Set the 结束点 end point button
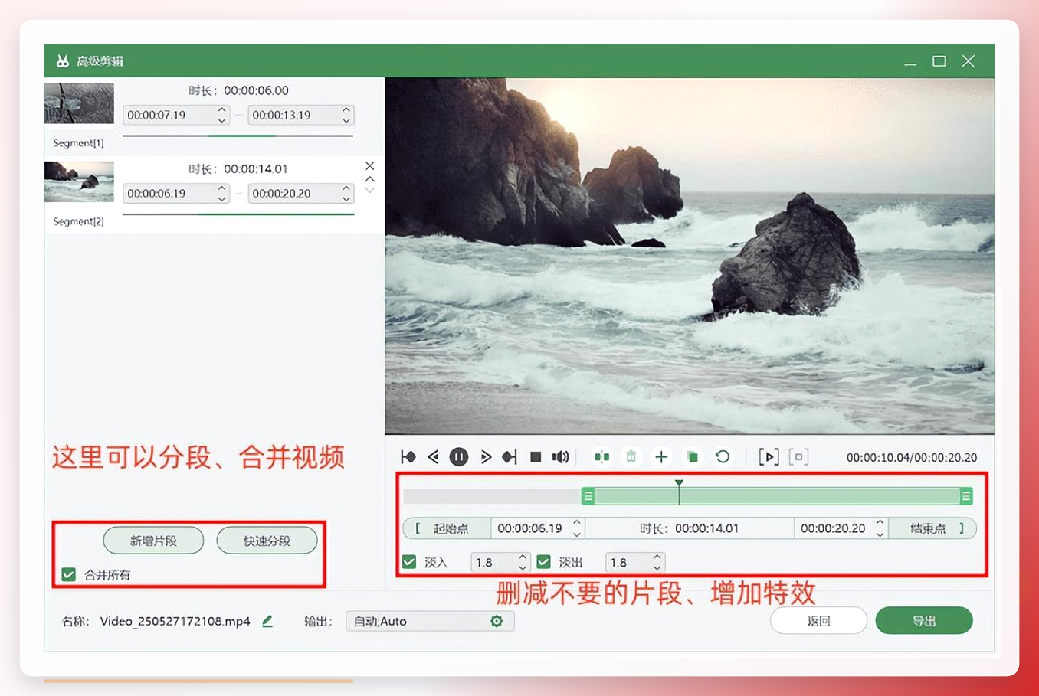 [932, 528]
